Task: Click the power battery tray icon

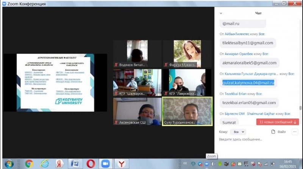Action: [x=273, y=164]
